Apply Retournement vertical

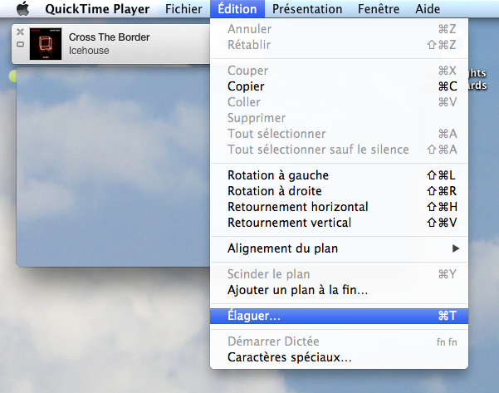click(289, 223)
